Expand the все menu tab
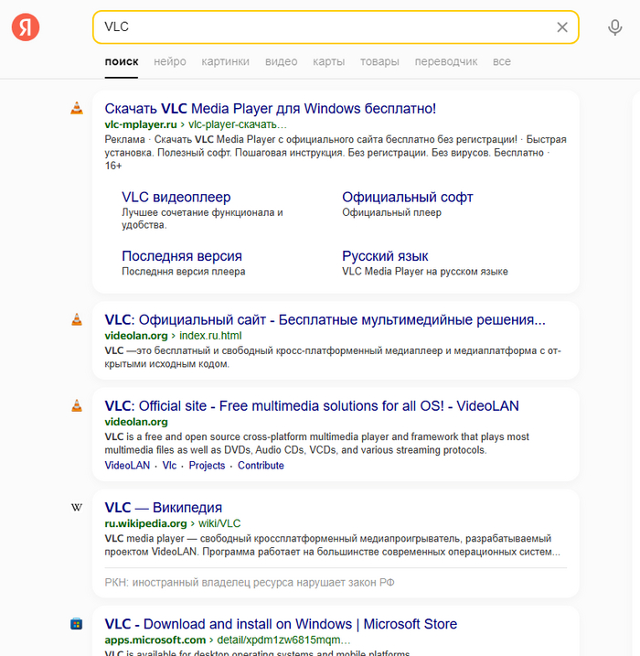The image size is (640, 656). coord(501,61)
